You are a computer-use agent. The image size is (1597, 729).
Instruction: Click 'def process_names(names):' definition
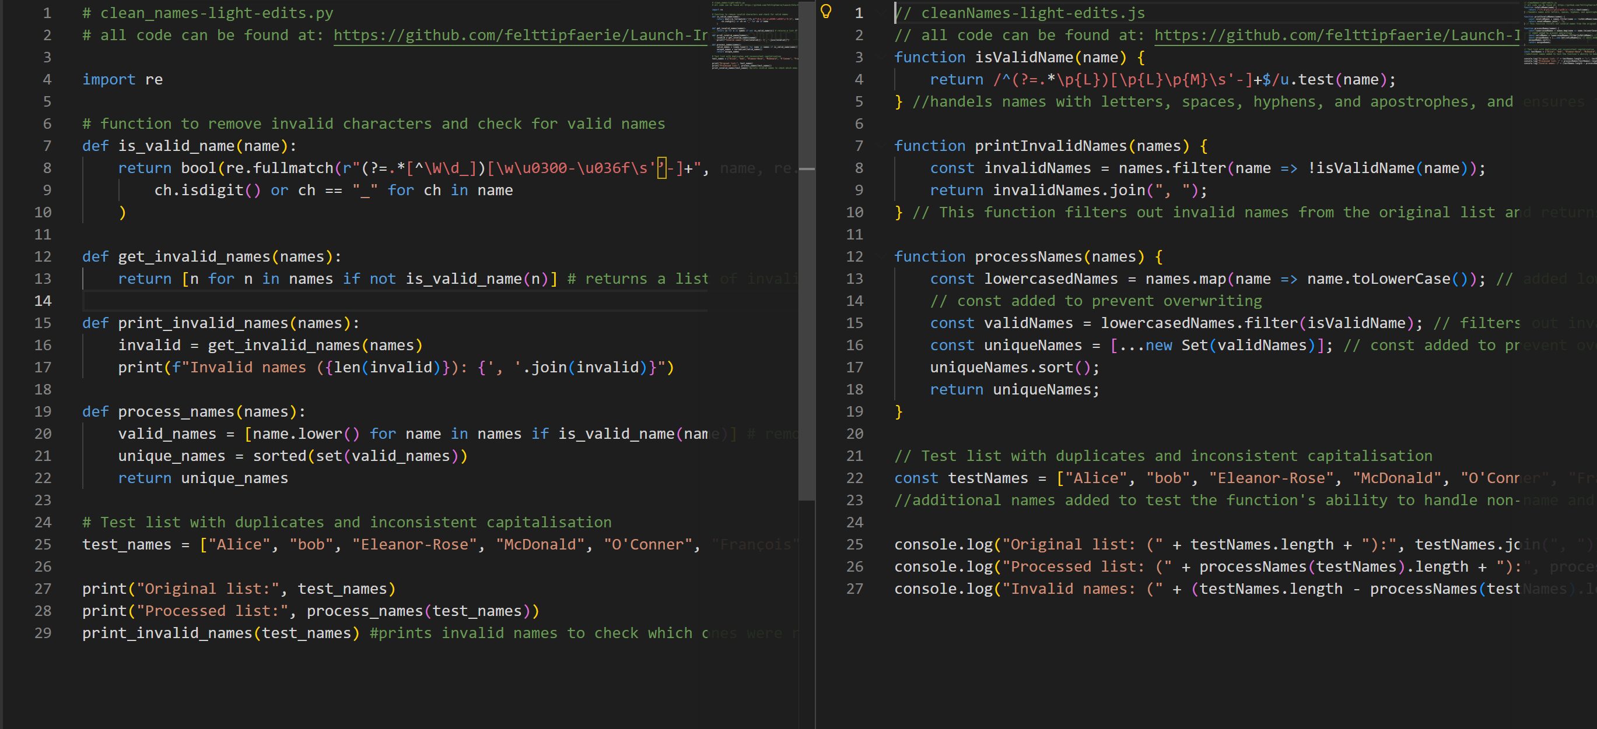click(x=194, y=412)
